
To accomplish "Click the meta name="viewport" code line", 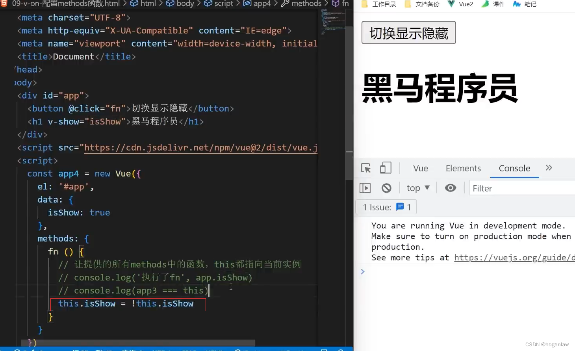I will pyautogui.click(x=167, y=44).
